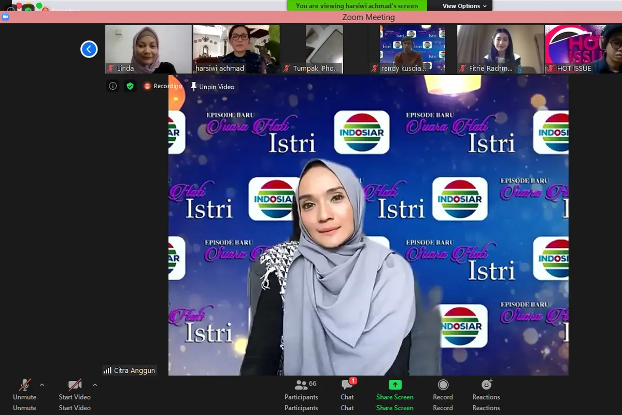Click the muted mic icon on Fitrie's tile

[463, 68]
